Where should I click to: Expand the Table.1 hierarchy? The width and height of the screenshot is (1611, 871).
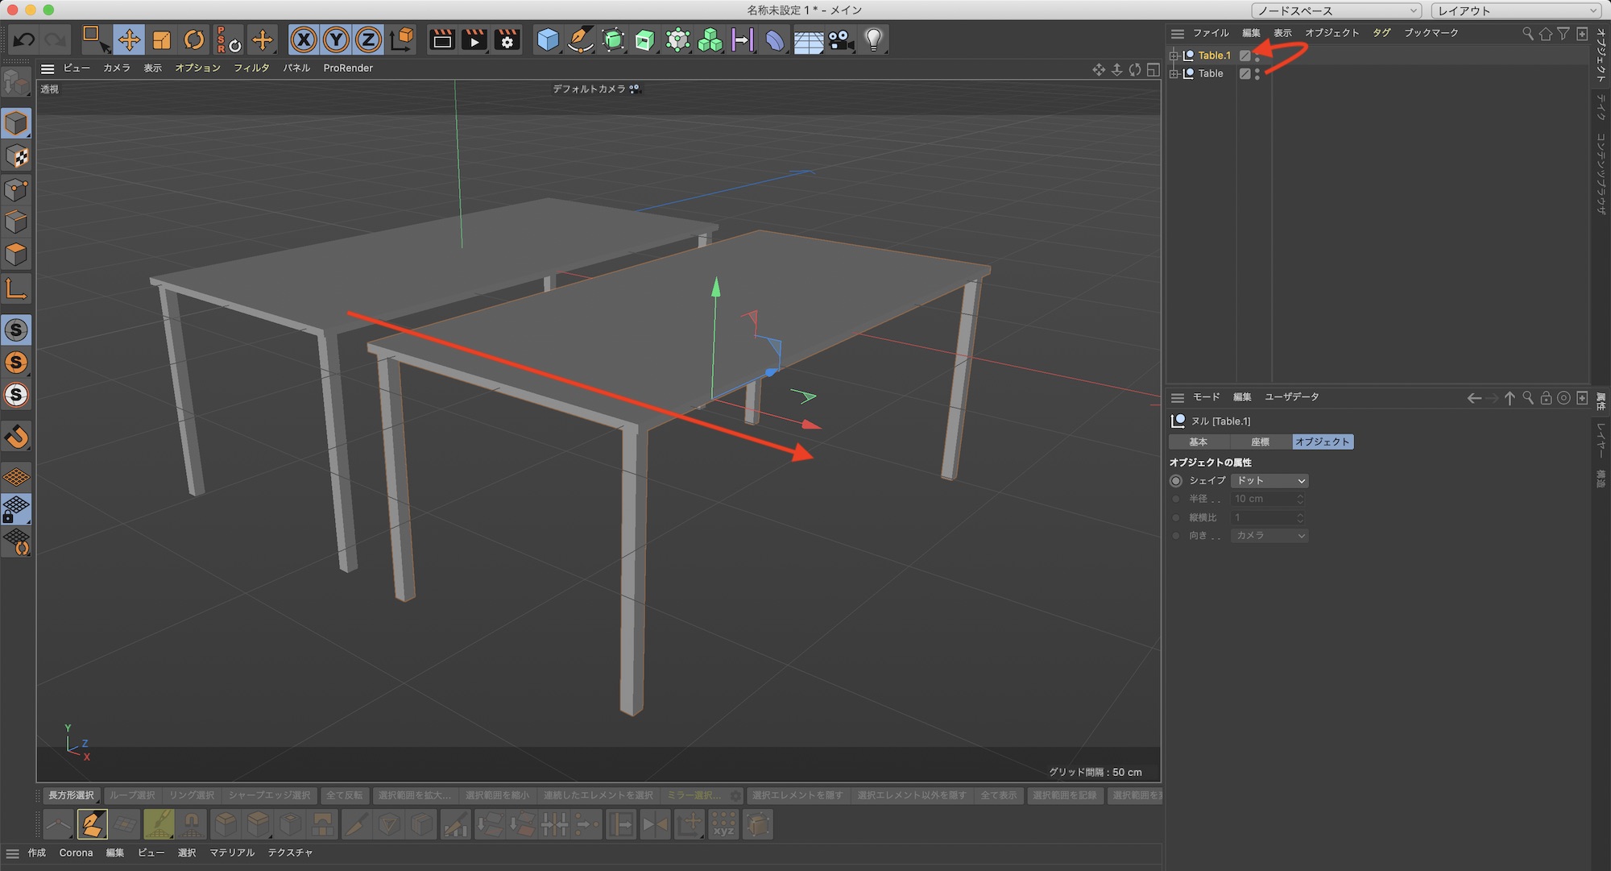1174,56
